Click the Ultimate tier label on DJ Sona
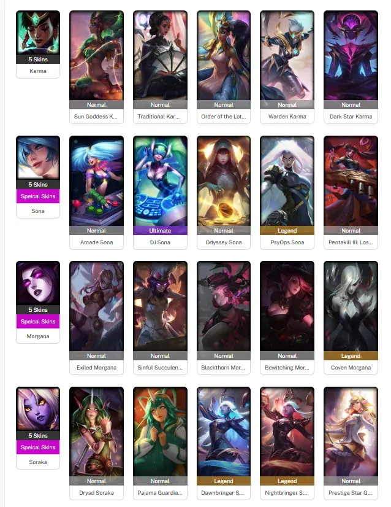 pyautogui.click(x=160, y=231)
